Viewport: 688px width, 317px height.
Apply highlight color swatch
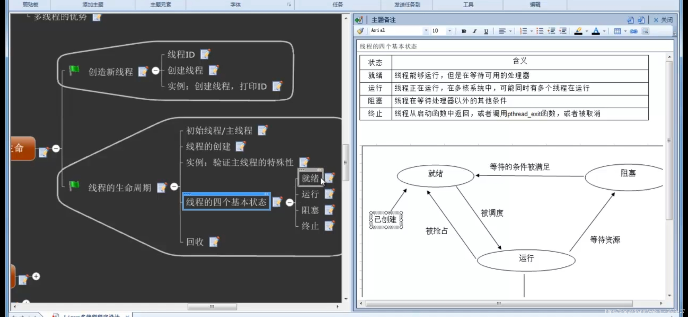click(578, 31)
